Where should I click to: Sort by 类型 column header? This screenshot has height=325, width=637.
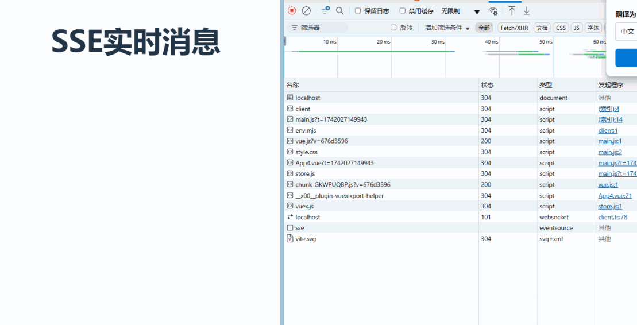(x=566, y=85)
